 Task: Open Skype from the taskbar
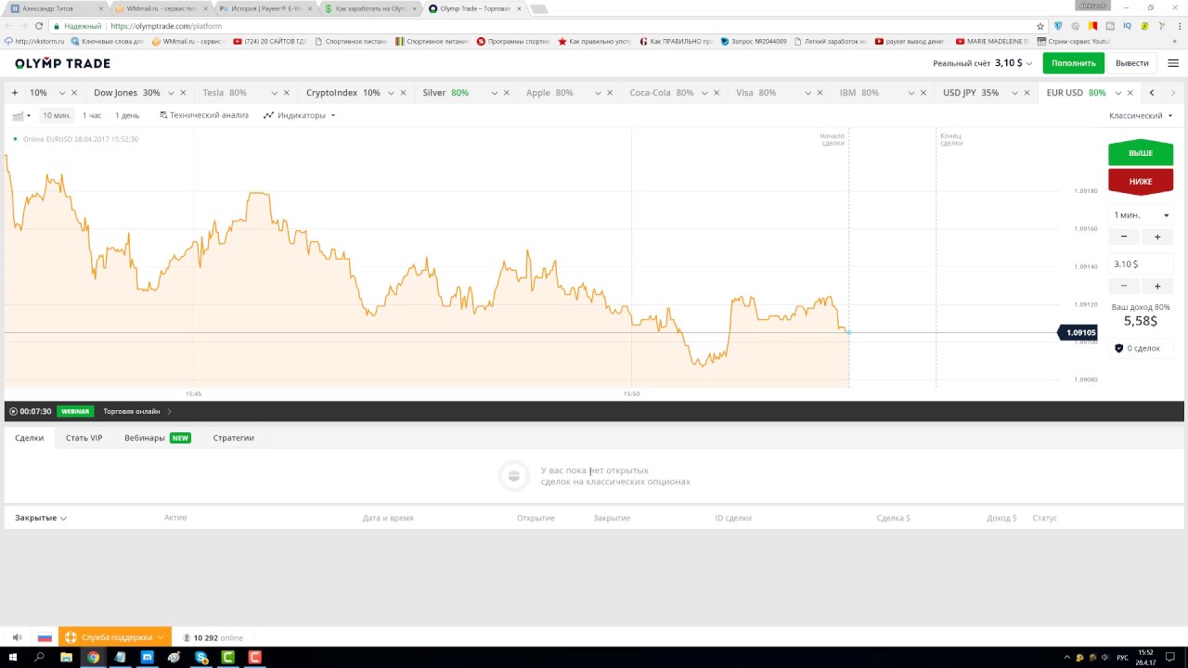pyautogui.click(x=200, y=657)
